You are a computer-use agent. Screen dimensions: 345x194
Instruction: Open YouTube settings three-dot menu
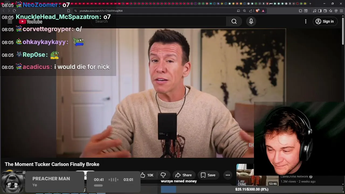click(306, 22)
